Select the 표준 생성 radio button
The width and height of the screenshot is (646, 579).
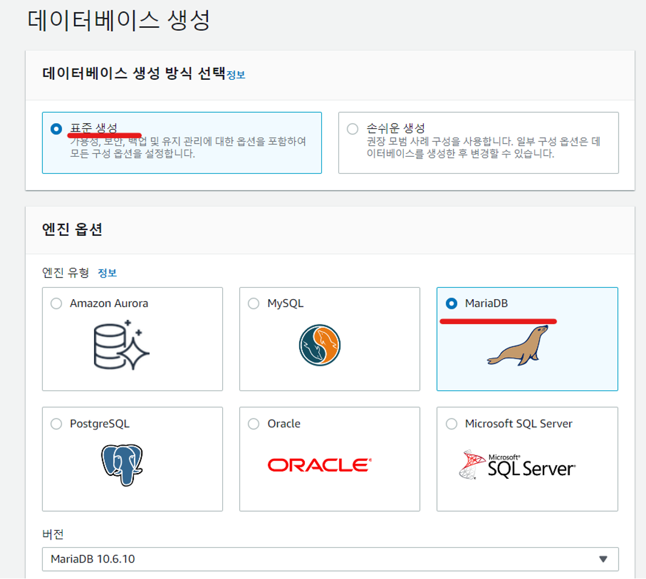[x=56, y=129]
